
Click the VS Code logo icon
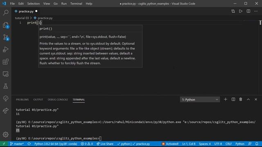point(4,4)
